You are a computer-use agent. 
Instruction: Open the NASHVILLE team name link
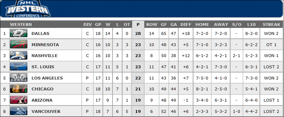pyautogui.click(x=45, y=56)
